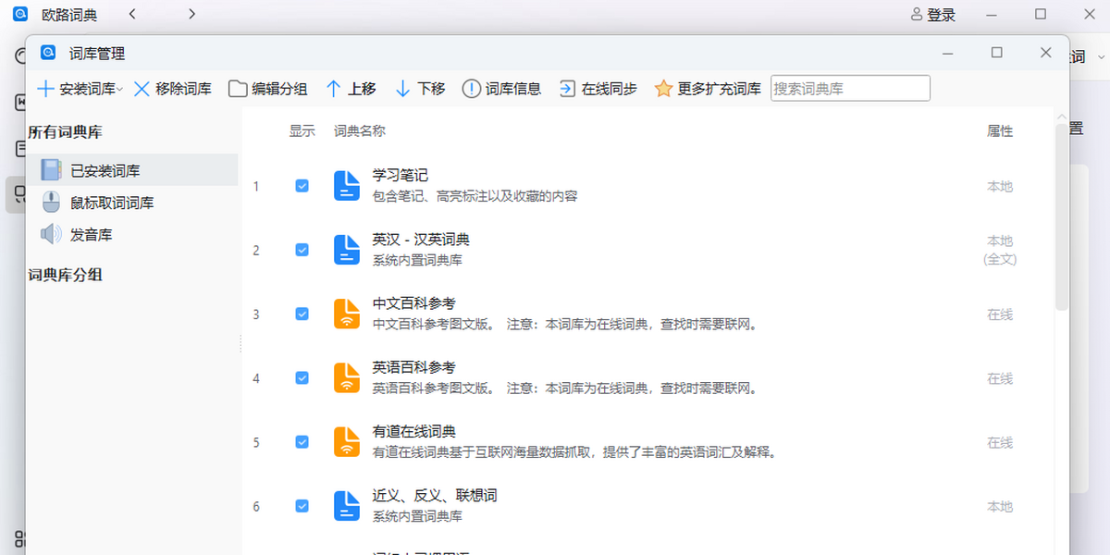Click the remove dictionary X icon
The width and height of the screenshot is (1110, 555).
tap(142, 89)
